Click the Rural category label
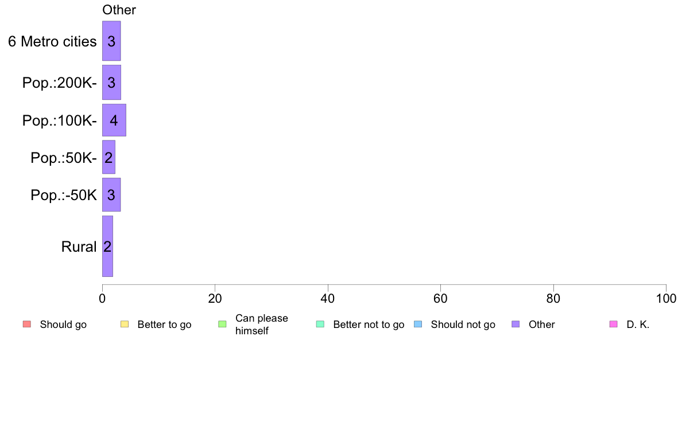Viewport: 682px width, 422px height. [x=79, y=247]
